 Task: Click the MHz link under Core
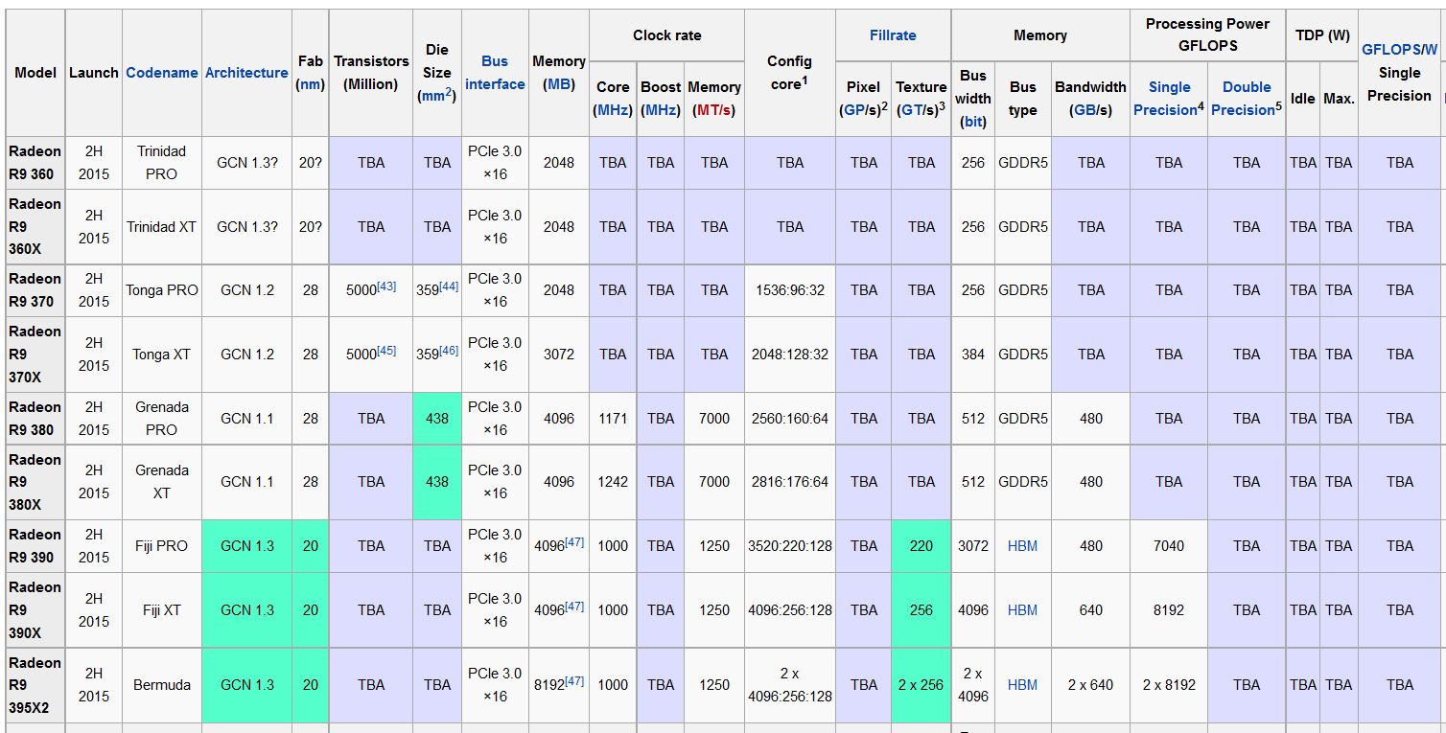pos(614,110)
